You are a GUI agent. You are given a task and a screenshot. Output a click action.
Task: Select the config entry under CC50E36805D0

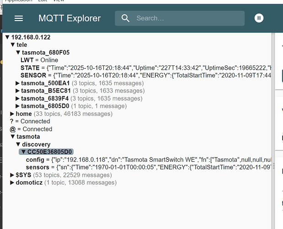click(x=35, y=159)
